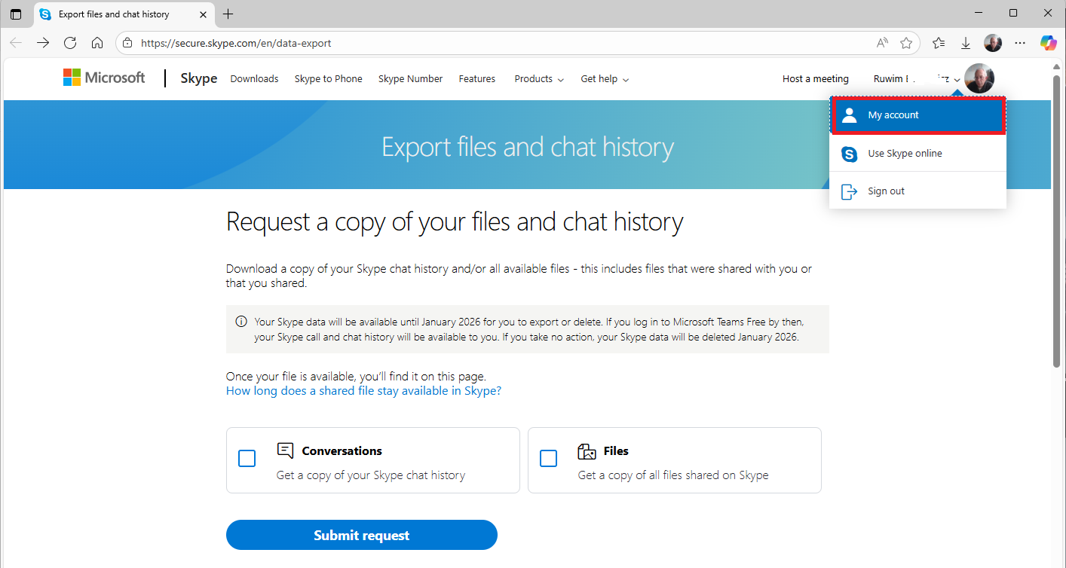The height and width of the screenshot is (568, 1066).
Task: Open the Downloads navigation item
Action: pos(254,78)
